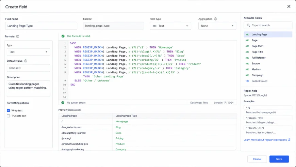
Task: Open the Field type Text dropdown
Action: (170, 26)
